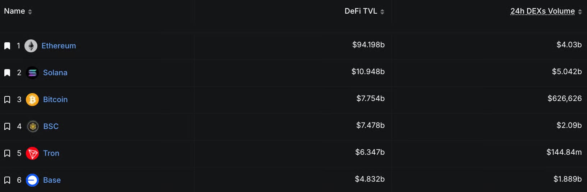Go to the Tron chain page
The image size is (587, 192).
(51, 153)
